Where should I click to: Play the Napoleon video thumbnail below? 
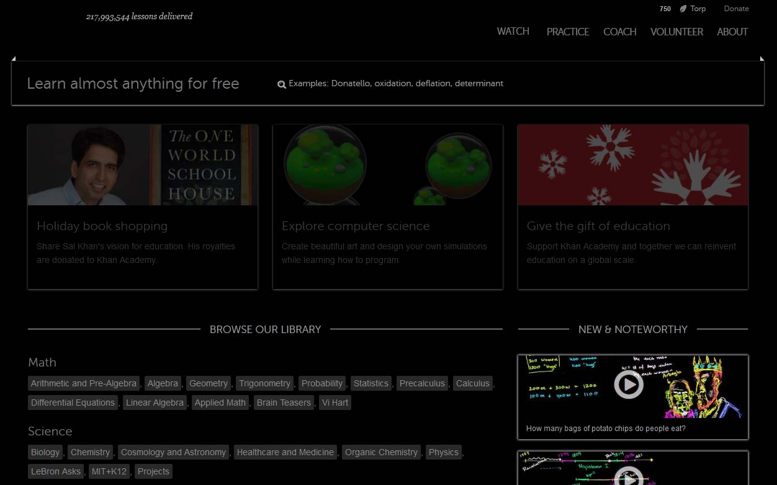click(x=629, y=478)
